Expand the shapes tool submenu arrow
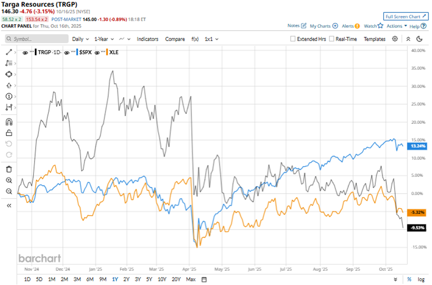 (x=15, y=75)
